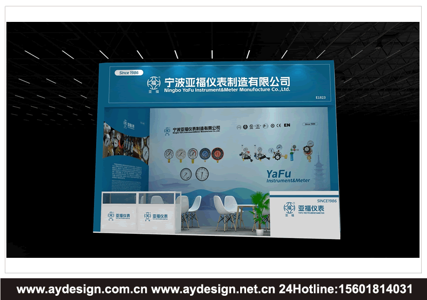
Task: Click the 'SINCE1986' text on the right counter
Action: click(x=327, y=201)
